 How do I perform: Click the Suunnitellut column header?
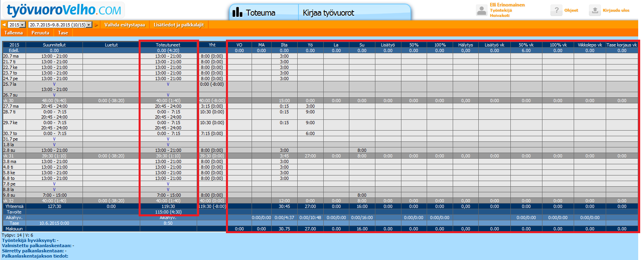point(54,45)
